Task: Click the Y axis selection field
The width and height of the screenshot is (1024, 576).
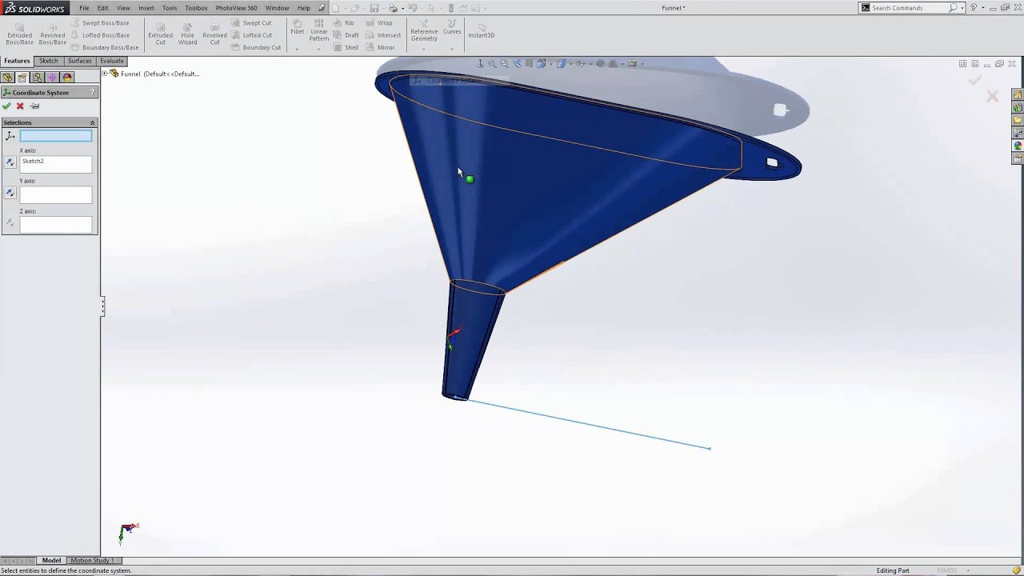Action: [x=56, y=194]
